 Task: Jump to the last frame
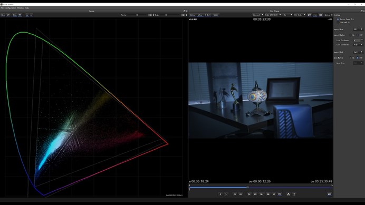tap(274, 194)
